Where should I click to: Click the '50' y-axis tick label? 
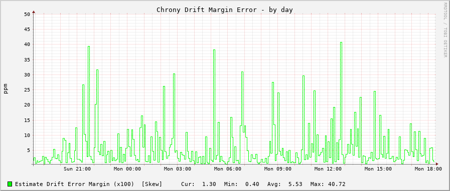point(27,14)
